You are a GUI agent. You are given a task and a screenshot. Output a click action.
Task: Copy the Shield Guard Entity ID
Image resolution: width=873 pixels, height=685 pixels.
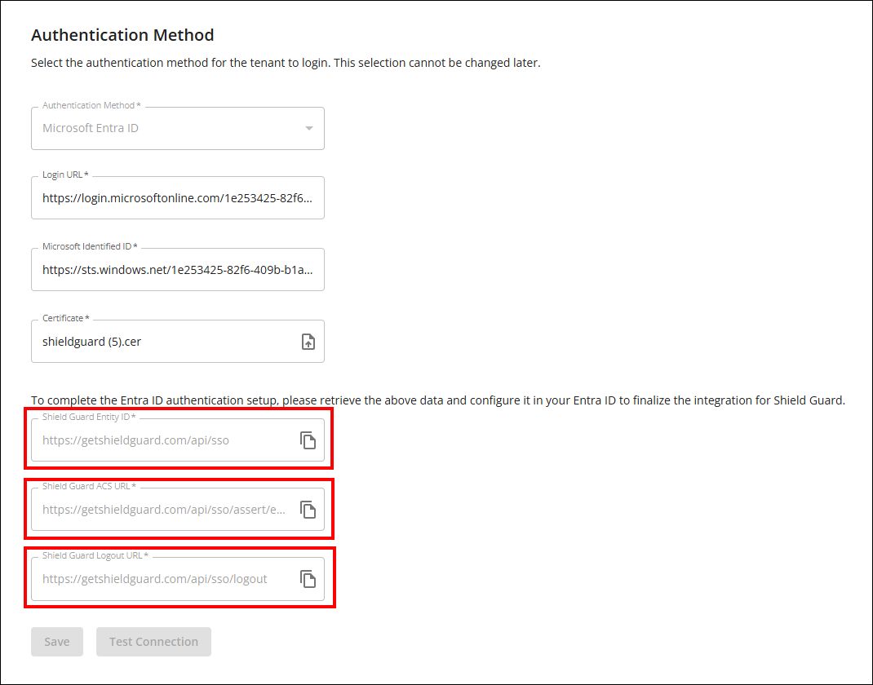tap(308, 440)
